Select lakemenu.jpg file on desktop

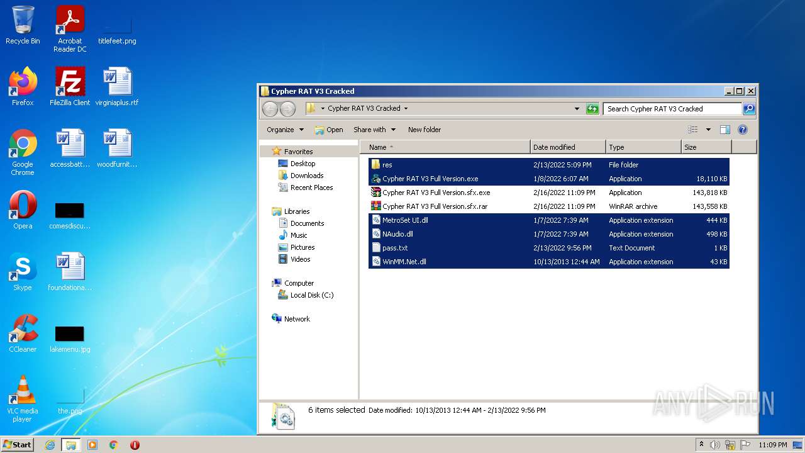click(x=70, y=338)
